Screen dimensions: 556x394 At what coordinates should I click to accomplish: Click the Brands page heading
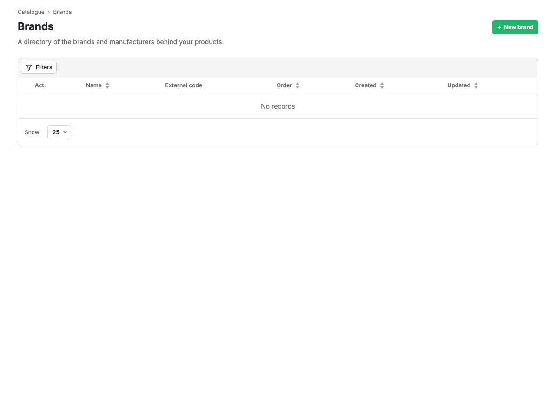[36, 26]
